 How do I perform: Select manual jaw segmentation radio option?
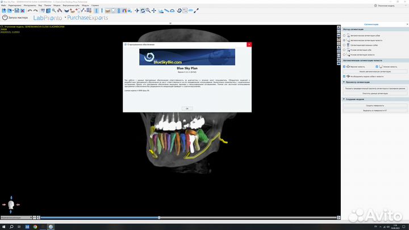click(x=344, y=55)
